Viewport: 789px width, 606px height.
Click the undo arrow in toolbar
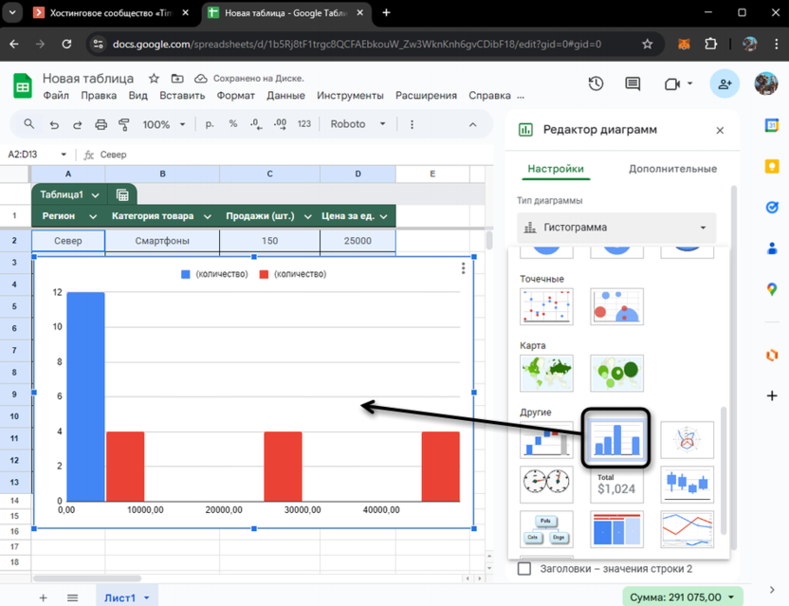point(54,124)
